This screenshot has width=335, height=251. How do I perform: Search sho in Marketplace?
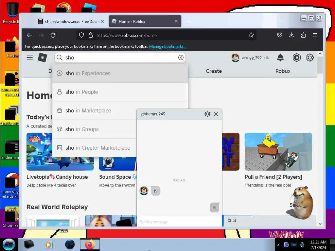tap(95, 110)
